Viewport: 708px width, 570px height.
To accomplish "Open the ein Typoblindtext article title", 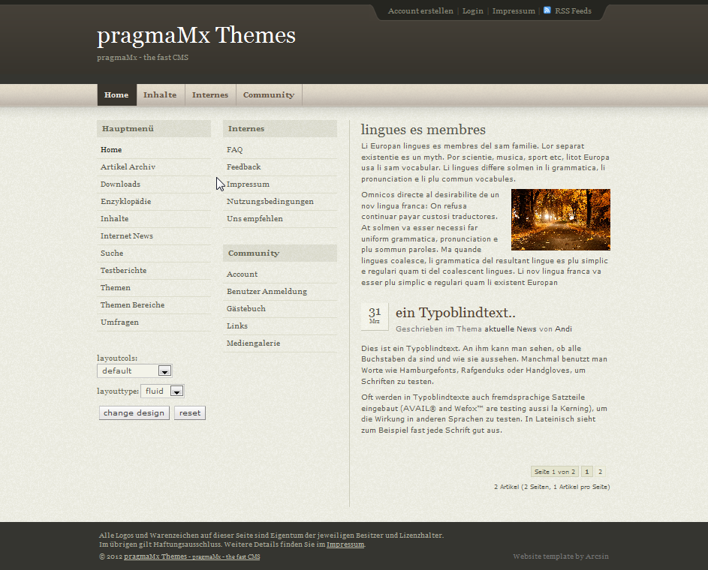I will (x=455, y=313).
